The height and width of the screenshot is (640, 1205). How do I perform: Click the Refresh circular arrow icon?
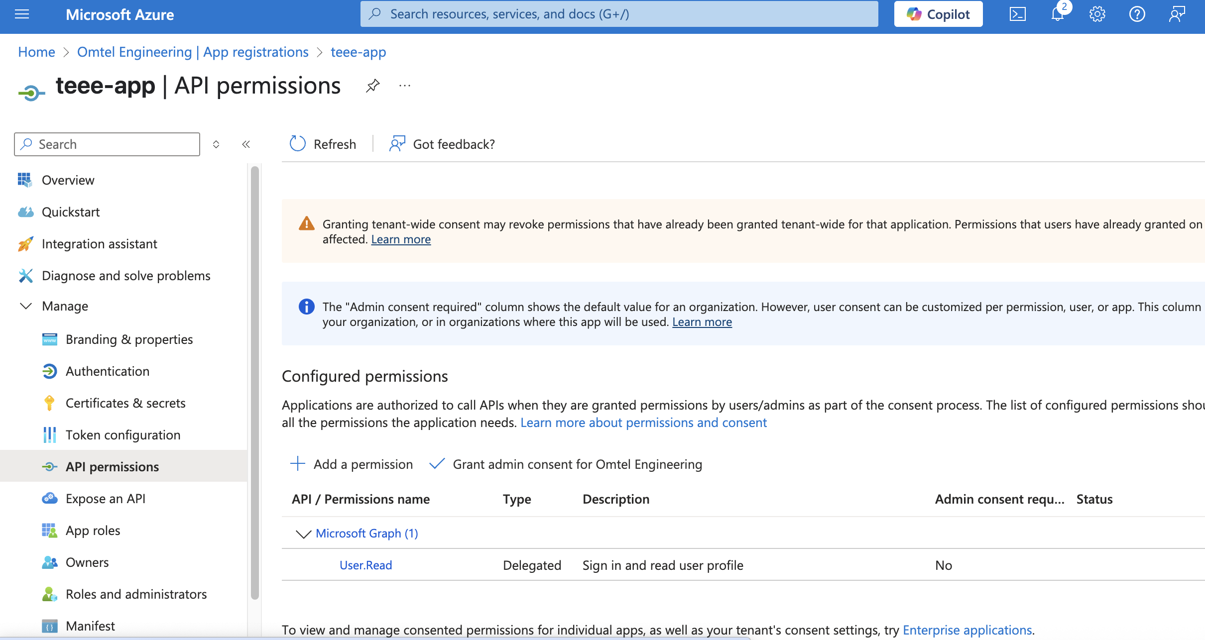tap(297, 144)
